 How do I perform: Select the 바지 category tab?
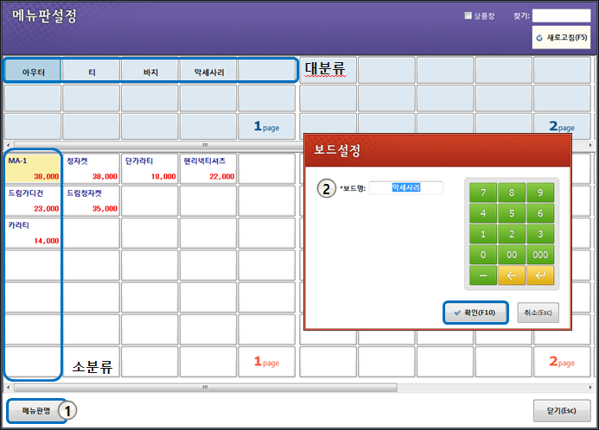click(x=150, y=71)
